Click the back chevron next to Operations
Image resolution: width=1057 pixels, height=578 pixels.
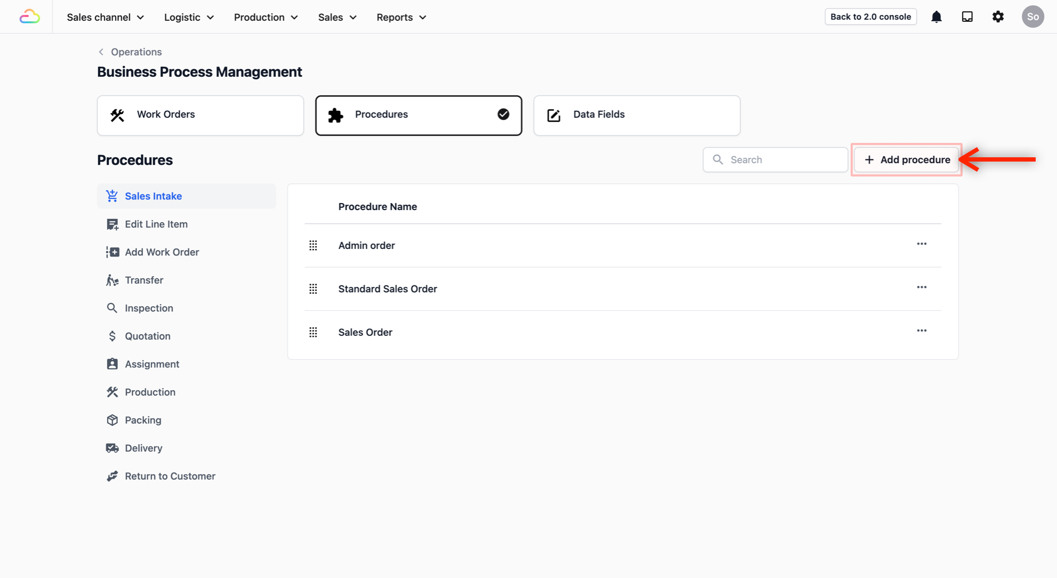click(x=101, y=52)
